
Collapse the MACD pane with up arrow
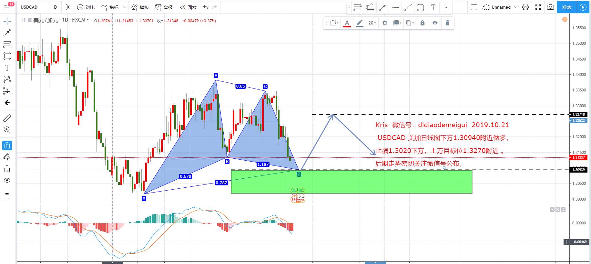[x=552, y=210]
